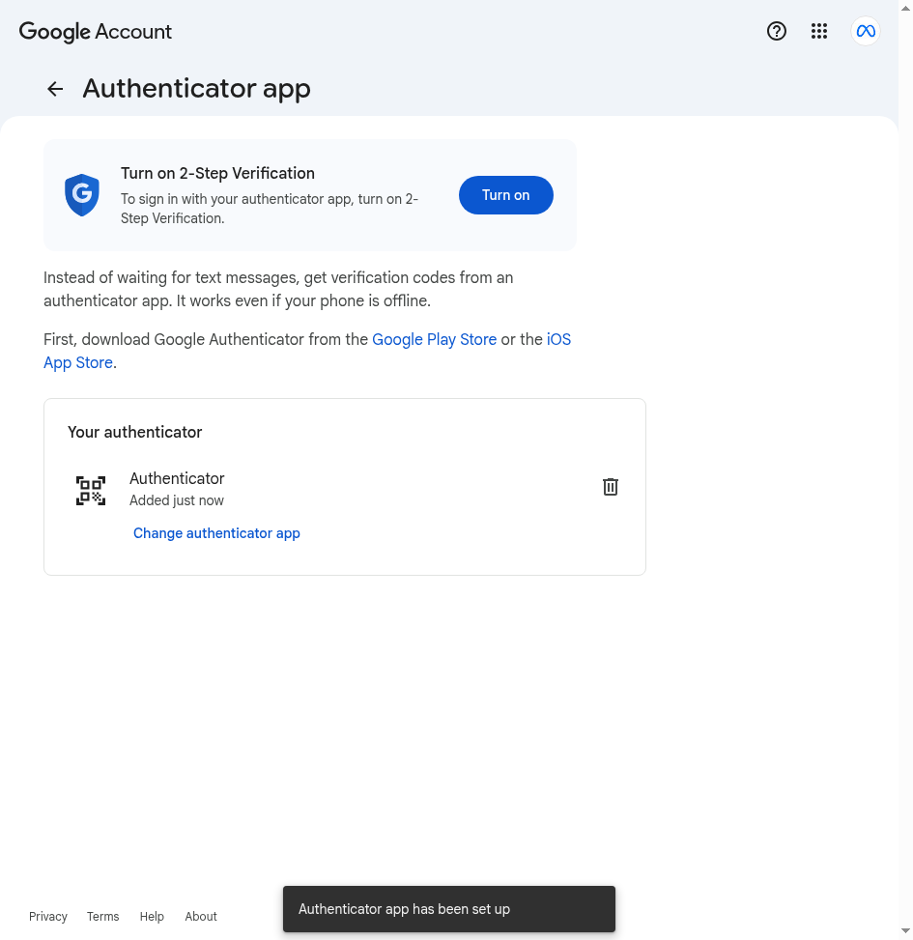Viewport: 913px width, 940px height.
Task: Delete the authenticator with trash icon
Action: [611, 487]
